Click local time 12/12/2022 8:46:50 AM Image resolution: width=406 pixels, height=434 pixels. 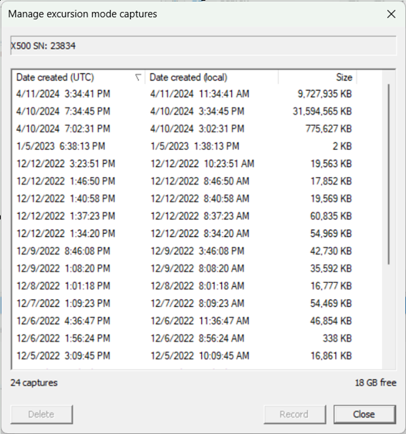tap(200, 181)
